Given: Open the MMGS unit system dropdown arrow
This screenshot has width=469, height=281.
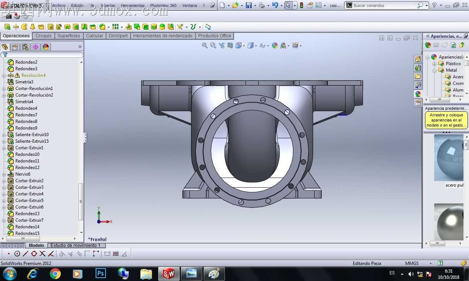Looking at the screenshot, I should 431,263.
